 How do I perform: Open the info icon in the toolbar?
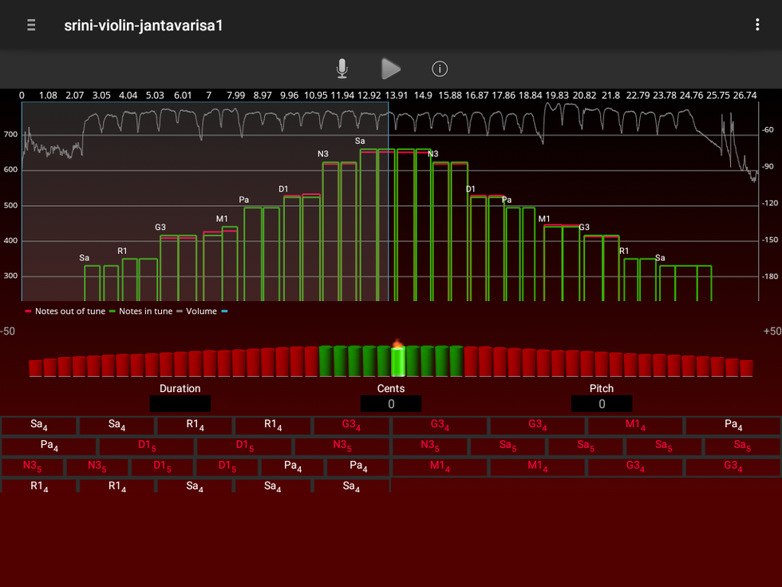(440, 69)
